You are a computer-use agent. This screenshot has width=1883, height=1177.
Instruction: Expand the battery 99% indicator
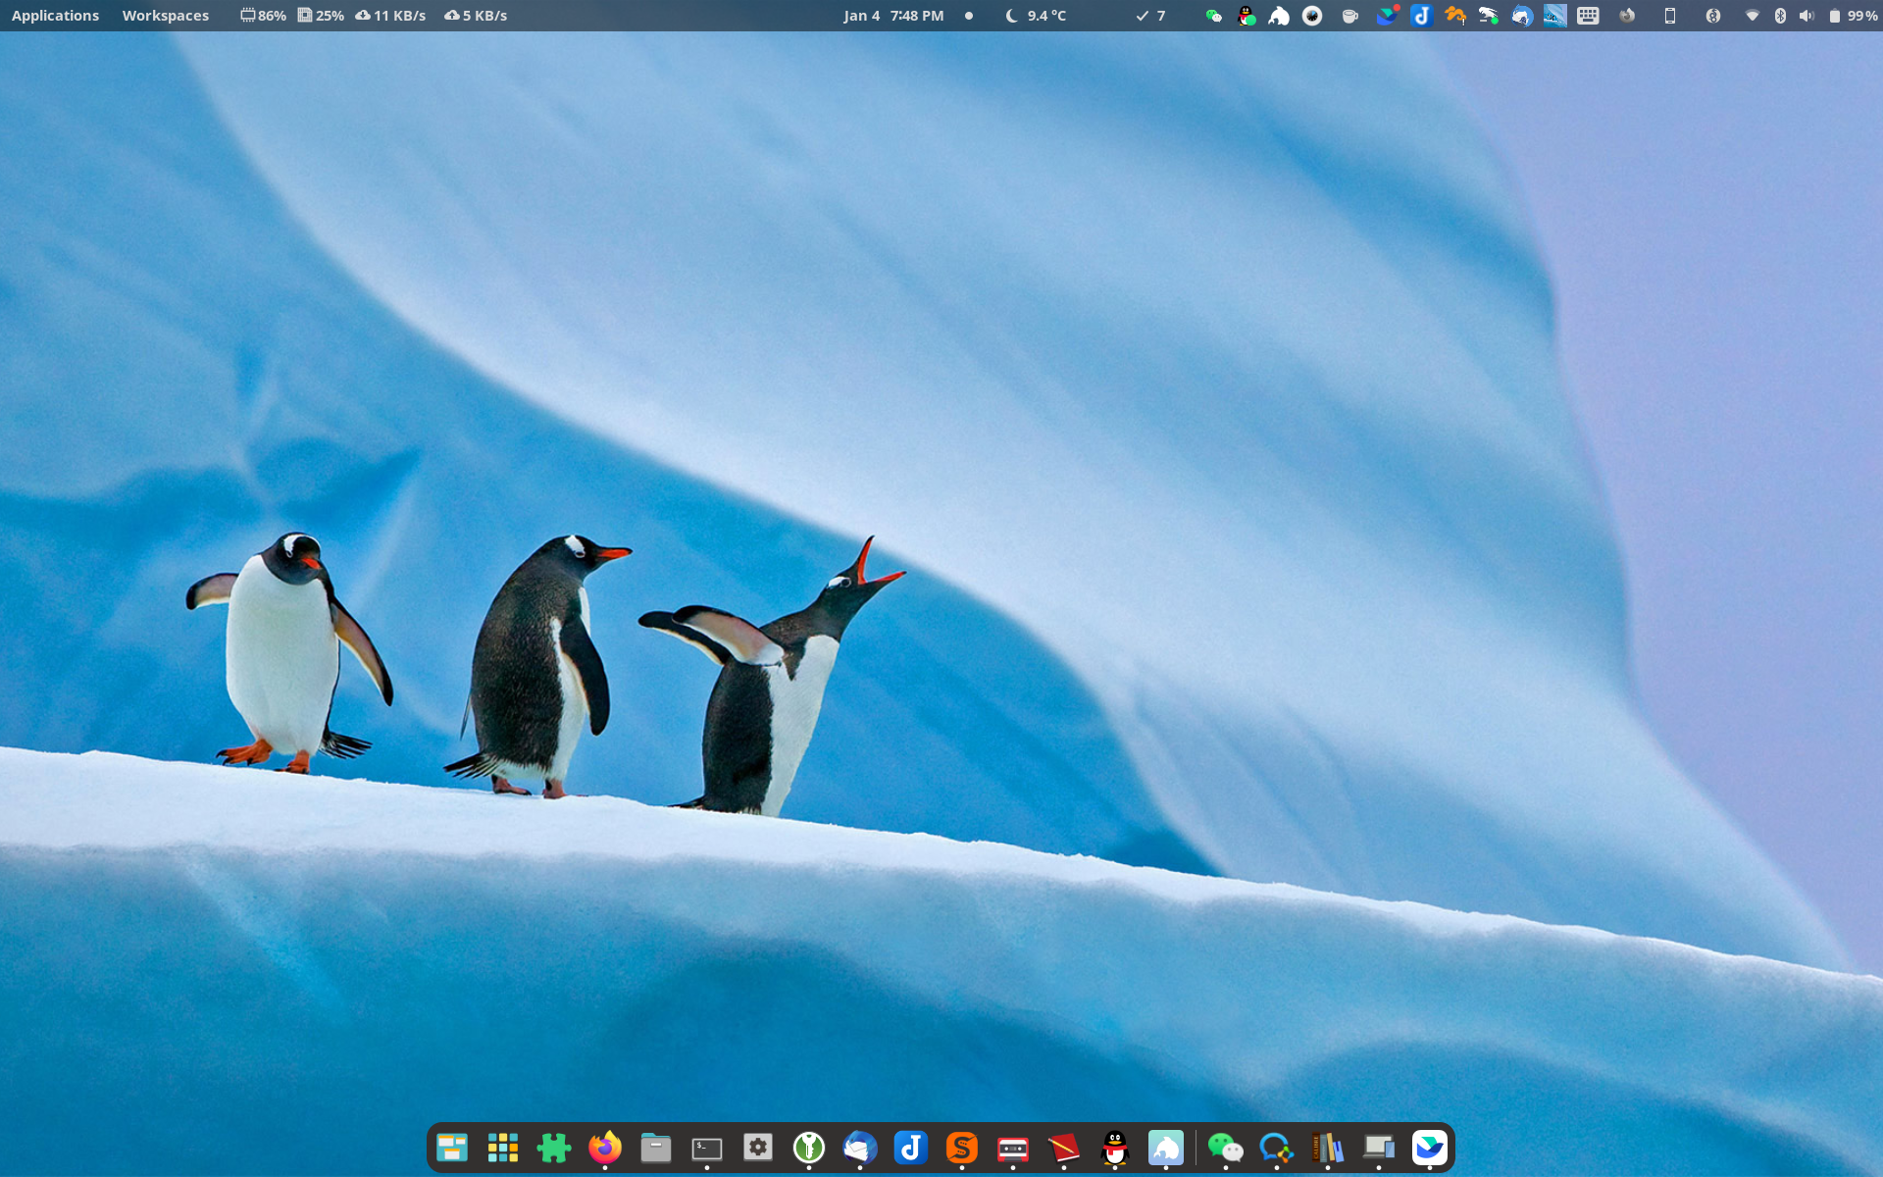[x=1853, y=16]
